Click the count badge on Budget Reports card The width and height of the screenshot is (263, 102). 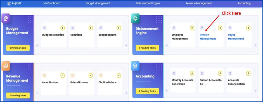coord(119,28)
